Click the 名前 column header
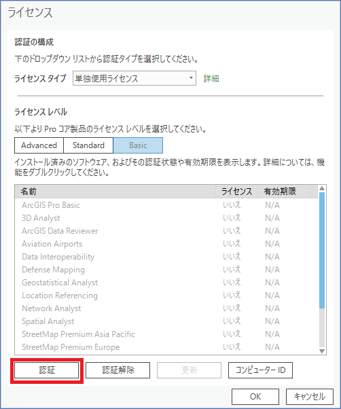This screenshot has height=409, width=341. 115,192
